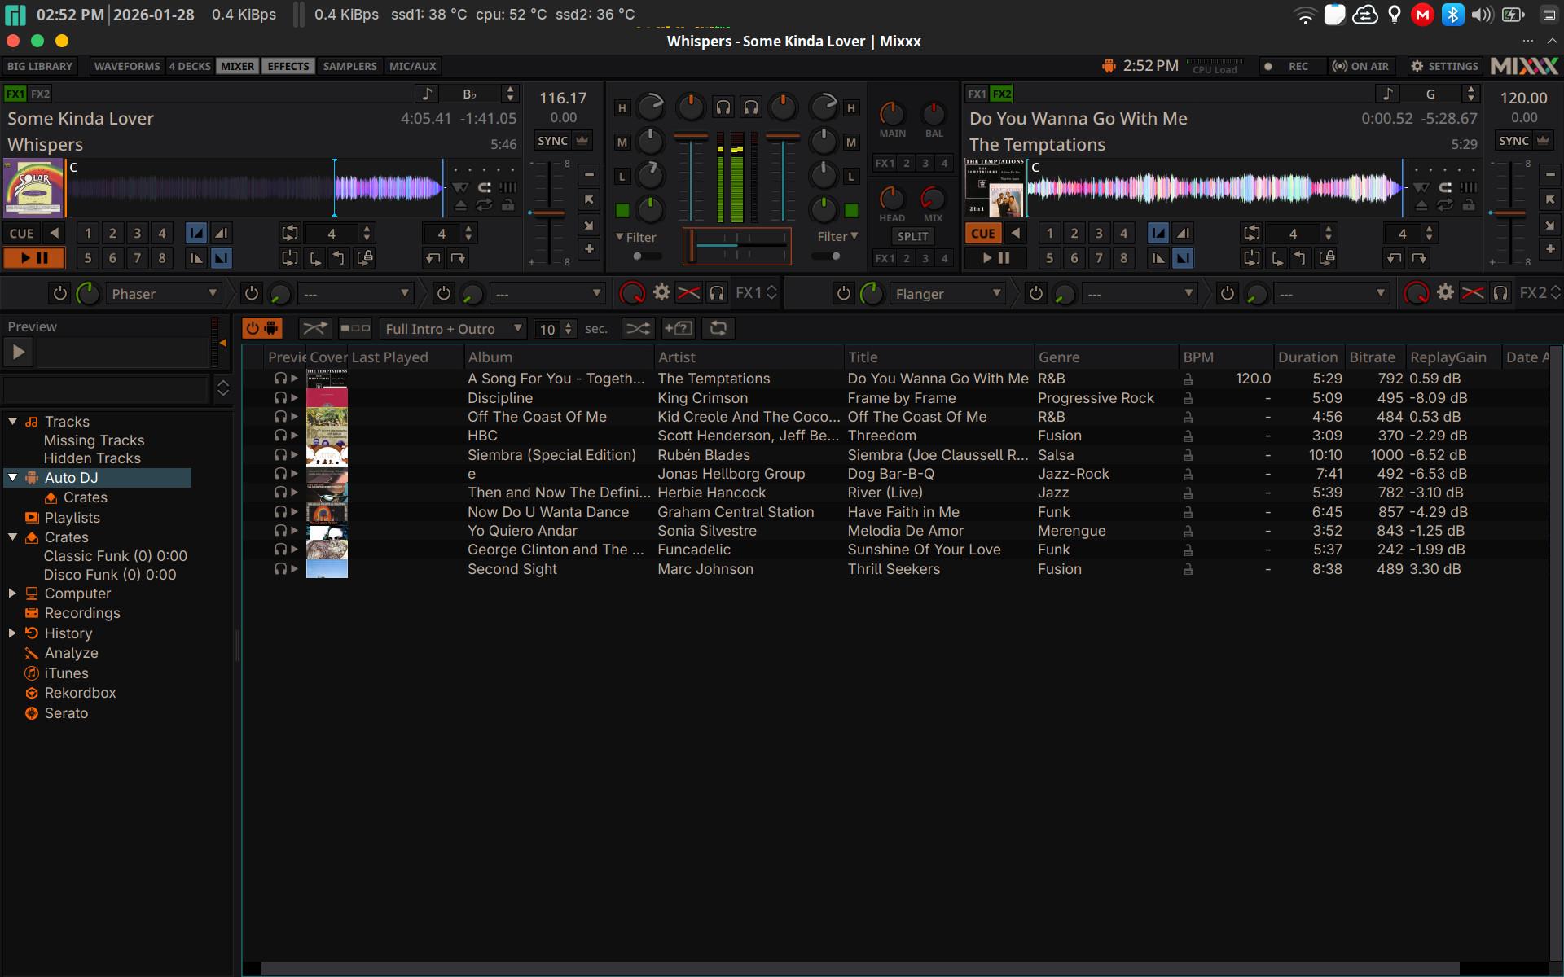This screenshot has width=1564, height=977.
Task: Click the Analyze item in library sidebar
Action: pyautogui.click(x=71, y=653)
